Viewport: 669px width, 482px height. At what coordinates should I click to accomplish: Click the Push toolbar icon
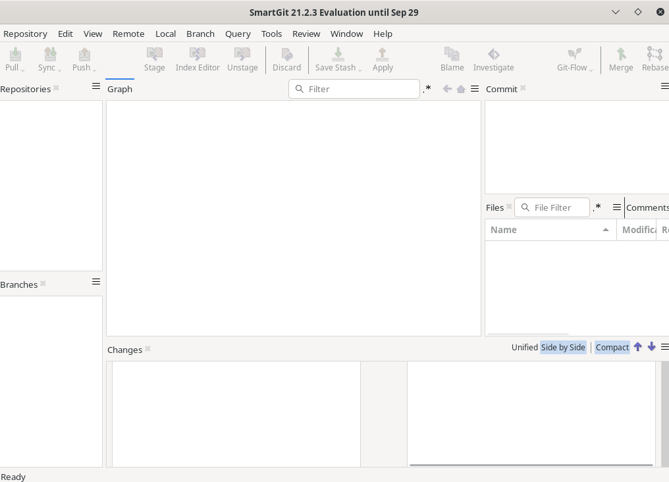coord(84,54)
